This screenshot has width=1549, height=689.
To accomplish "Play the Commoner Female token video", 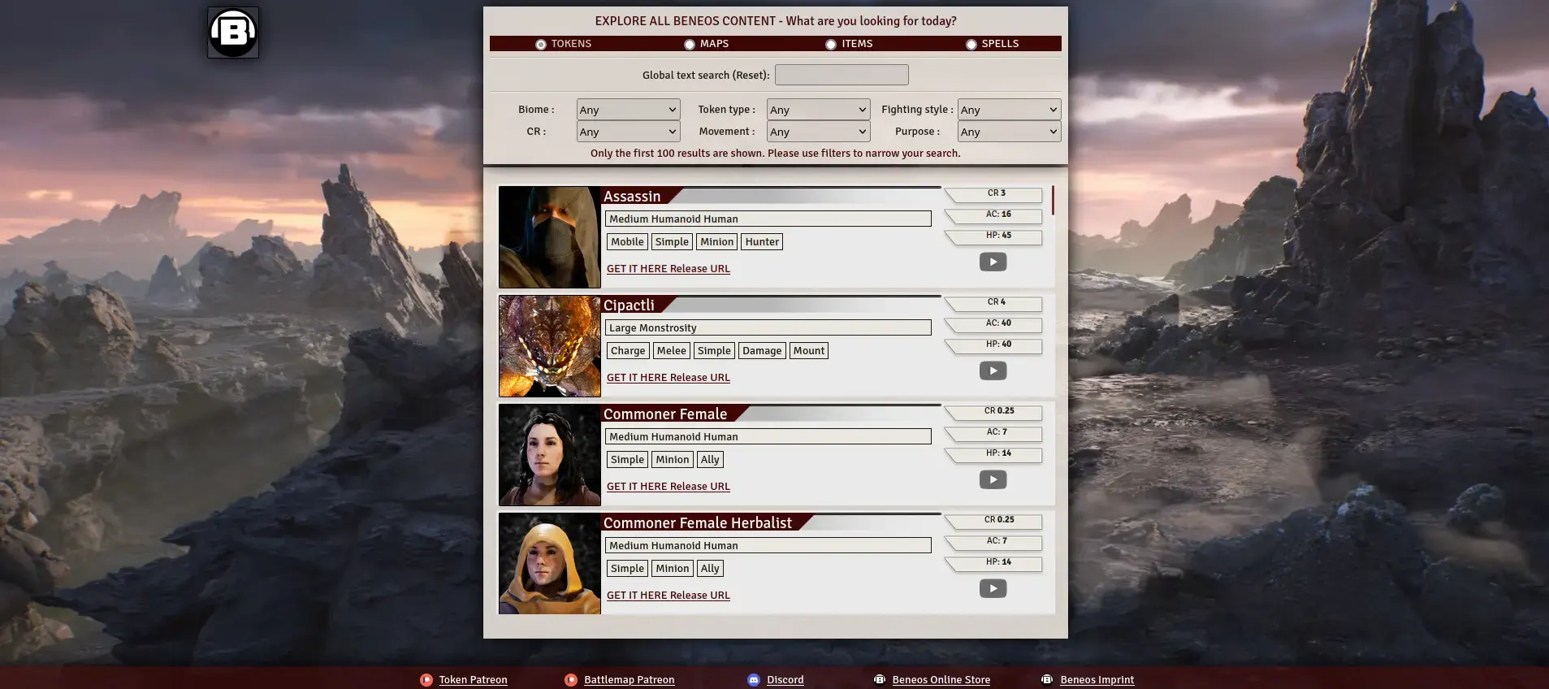I will point(993,479).
